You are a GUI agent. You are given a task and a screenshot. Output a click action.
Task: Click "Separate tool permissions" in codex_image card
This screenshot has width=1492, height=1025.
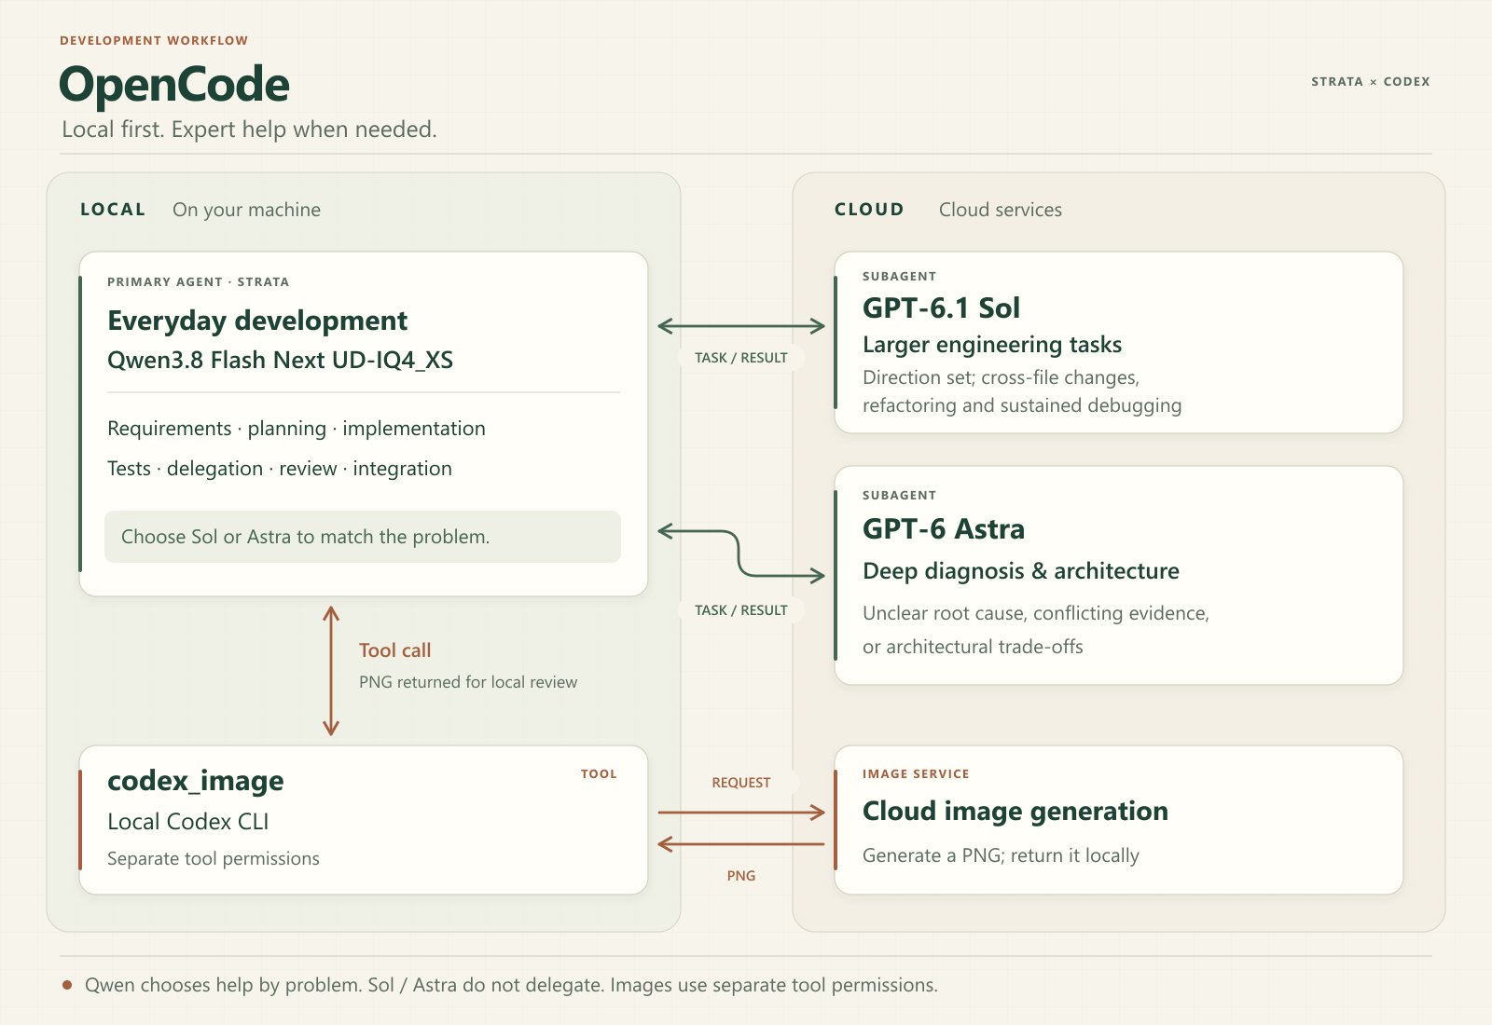click(x=214, y=859)
